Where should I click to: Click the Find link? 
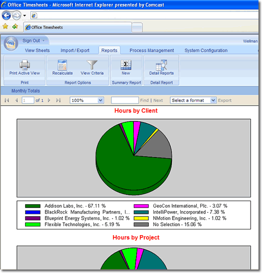tap(144, 100)
